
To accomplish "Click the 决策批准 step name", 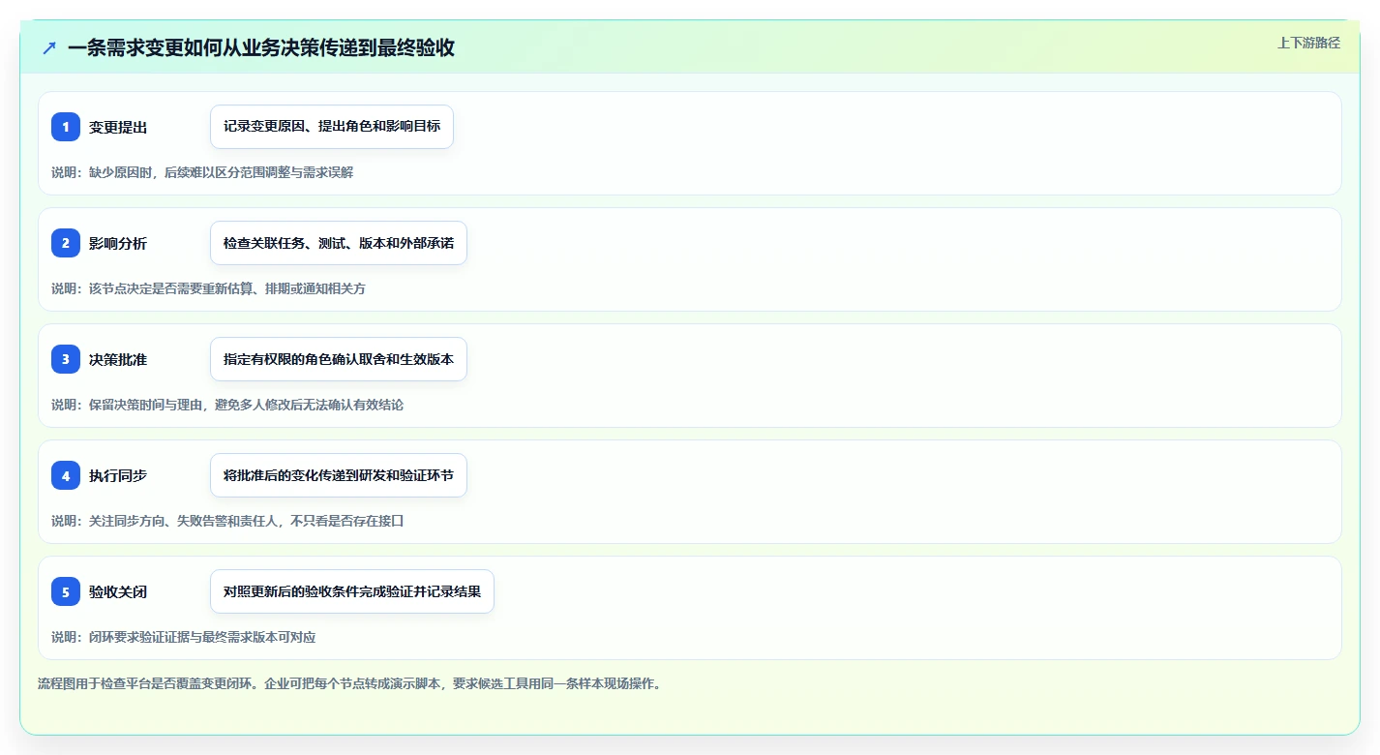I will 118,359.
